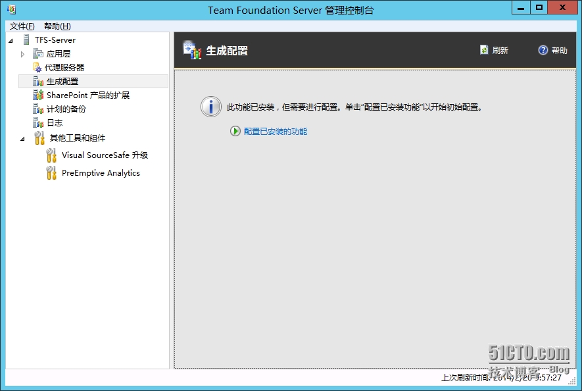Screen dimensions: 582x391
Task: Select the 其他工具和组件 tree item
Action: [78, 138]
